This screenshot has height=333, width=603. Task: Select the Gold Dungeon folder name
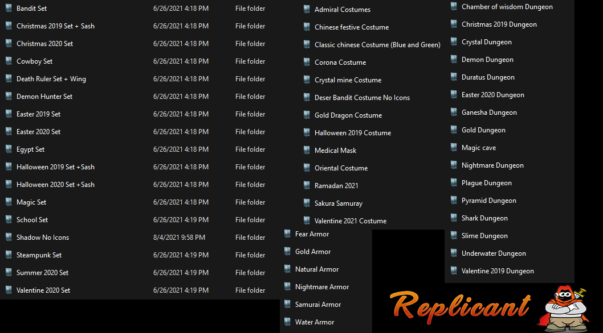point(483,130)
